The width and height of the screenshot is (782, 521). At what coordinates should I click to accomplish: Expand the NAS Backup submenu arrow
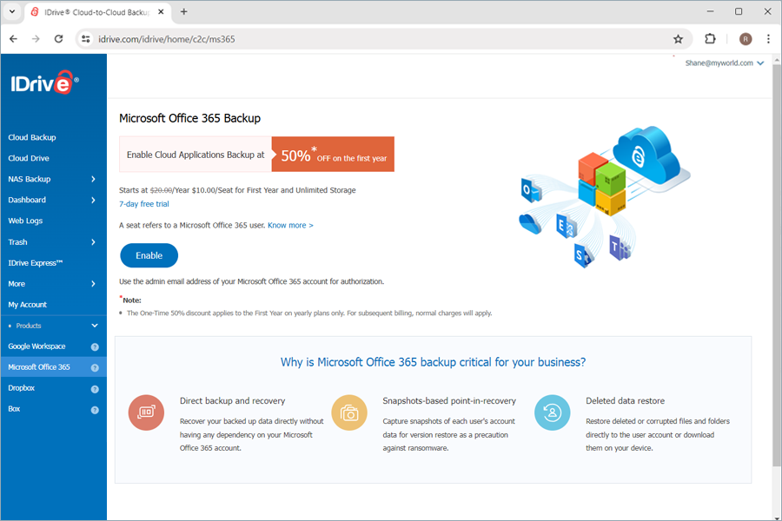click(93, 179)
